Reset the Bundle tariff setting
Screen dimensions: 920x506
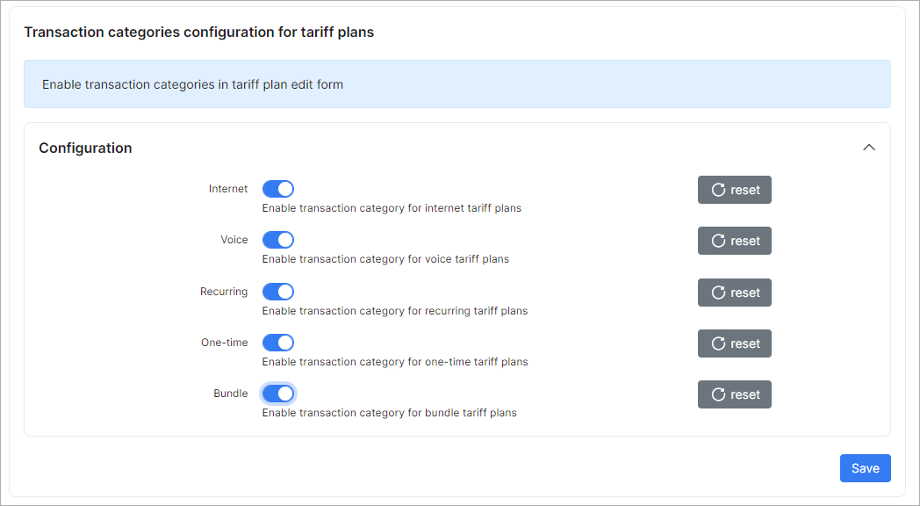coord(735,394)
